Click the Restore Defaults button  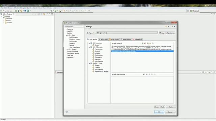pos(160,107)
